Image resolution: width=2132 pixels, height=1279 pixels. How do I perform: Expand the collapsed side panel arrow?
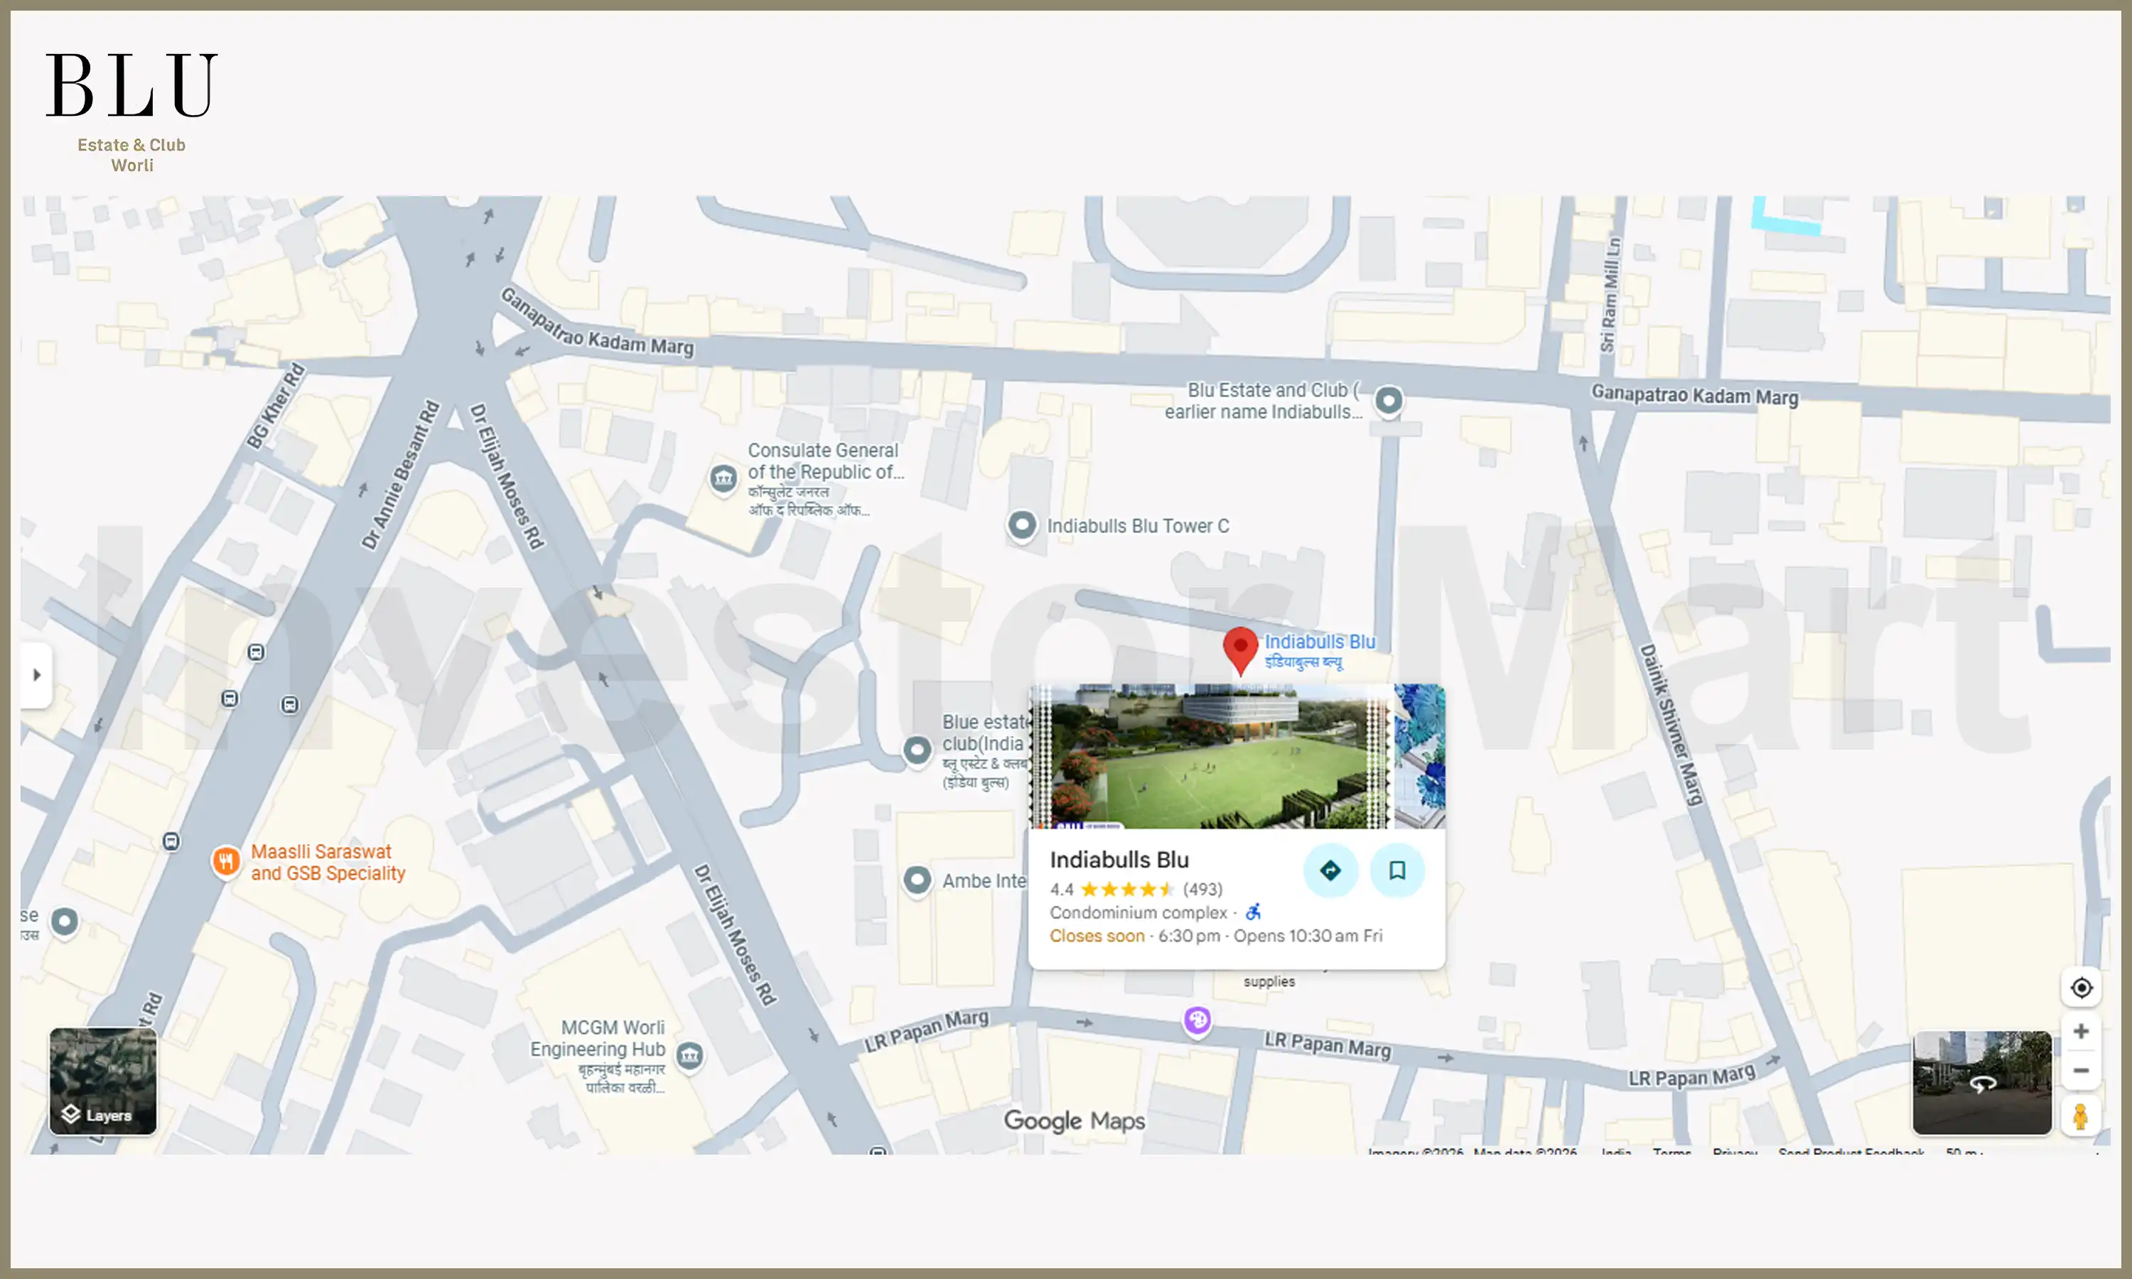(36, 675)
